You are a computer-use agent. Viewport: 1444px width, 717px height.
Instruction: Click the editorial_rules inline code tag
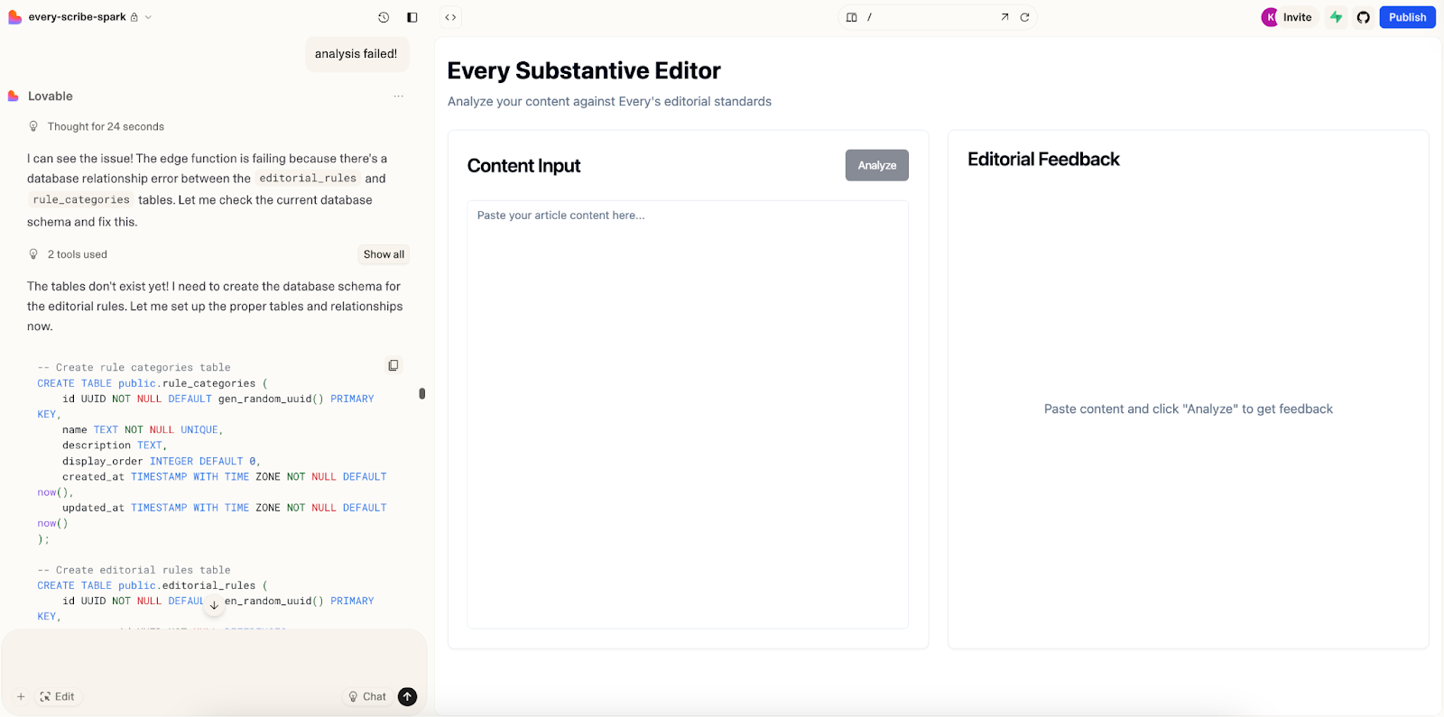308,179
